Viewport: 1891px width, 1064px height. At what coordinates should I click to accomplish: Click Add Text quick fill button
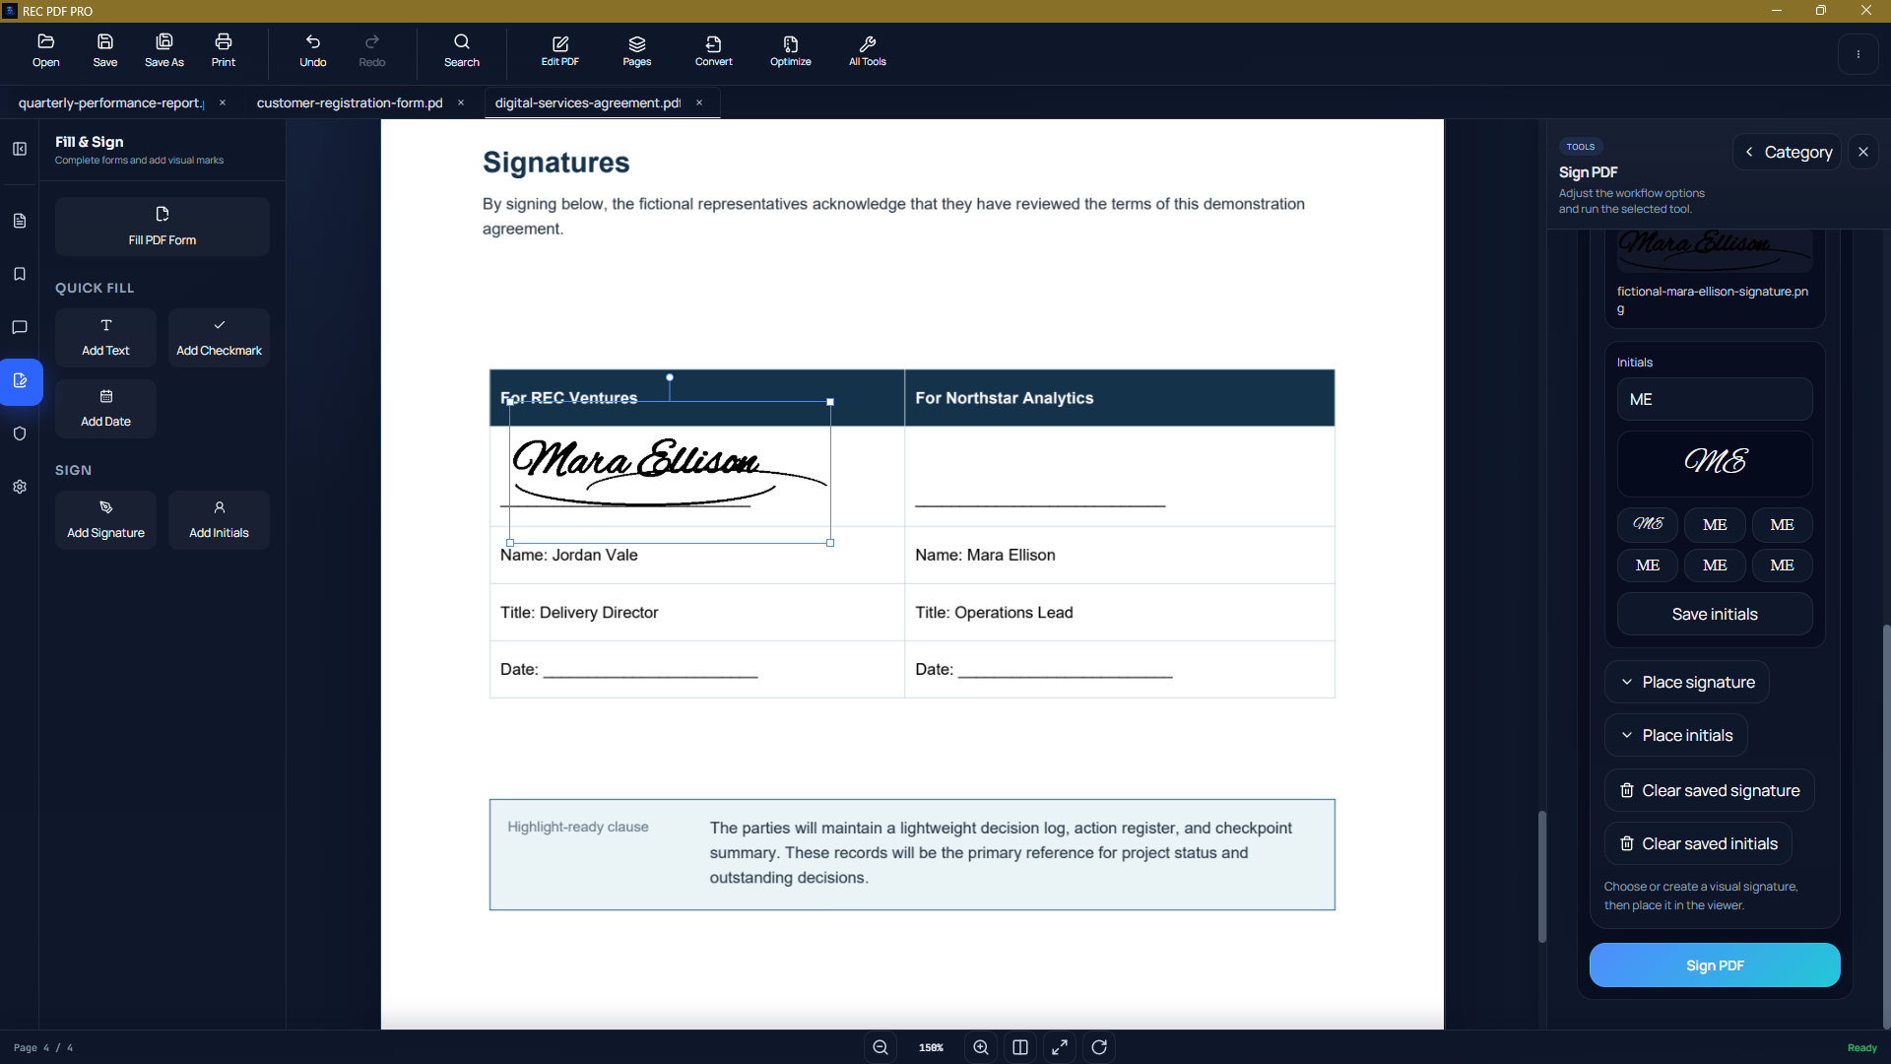(105, 338)
